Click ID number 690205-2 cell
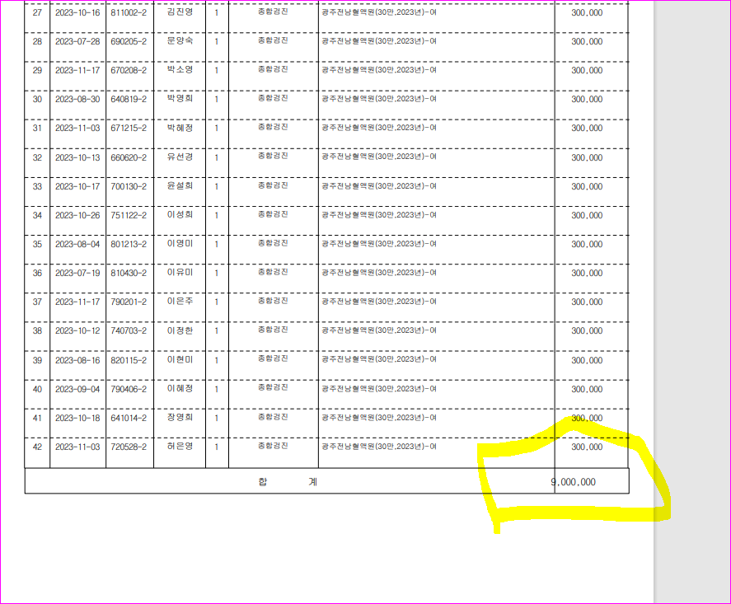Screen dimensions: 731x604 click(129, 41)
